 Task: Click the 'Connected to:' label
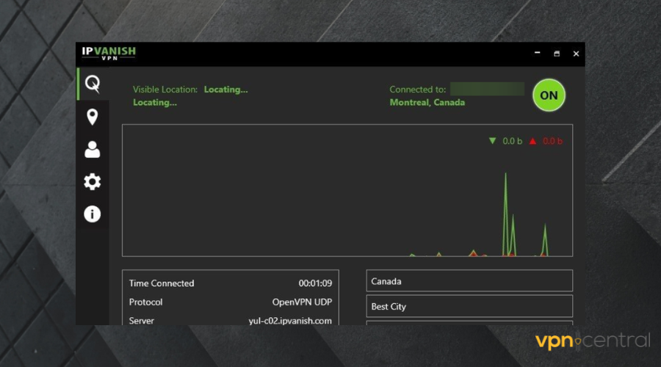(418, 90)
